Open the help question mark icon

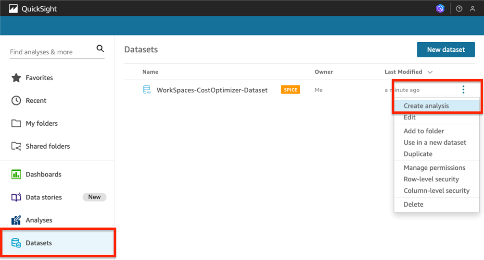459,9
